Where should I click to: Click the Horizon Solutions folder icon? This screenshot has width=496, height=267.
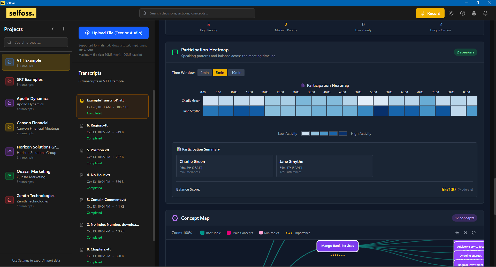[x=10, y=152]
